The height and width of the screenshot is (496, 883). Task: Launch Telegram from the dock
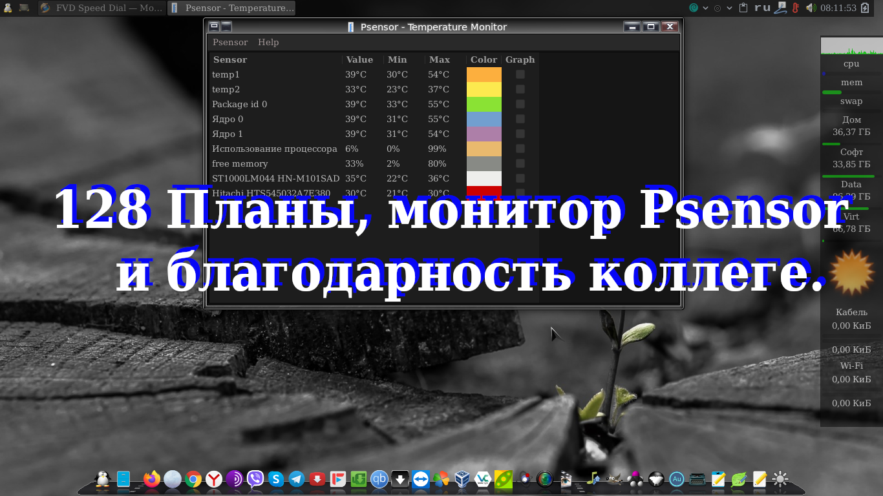point(297,479)
